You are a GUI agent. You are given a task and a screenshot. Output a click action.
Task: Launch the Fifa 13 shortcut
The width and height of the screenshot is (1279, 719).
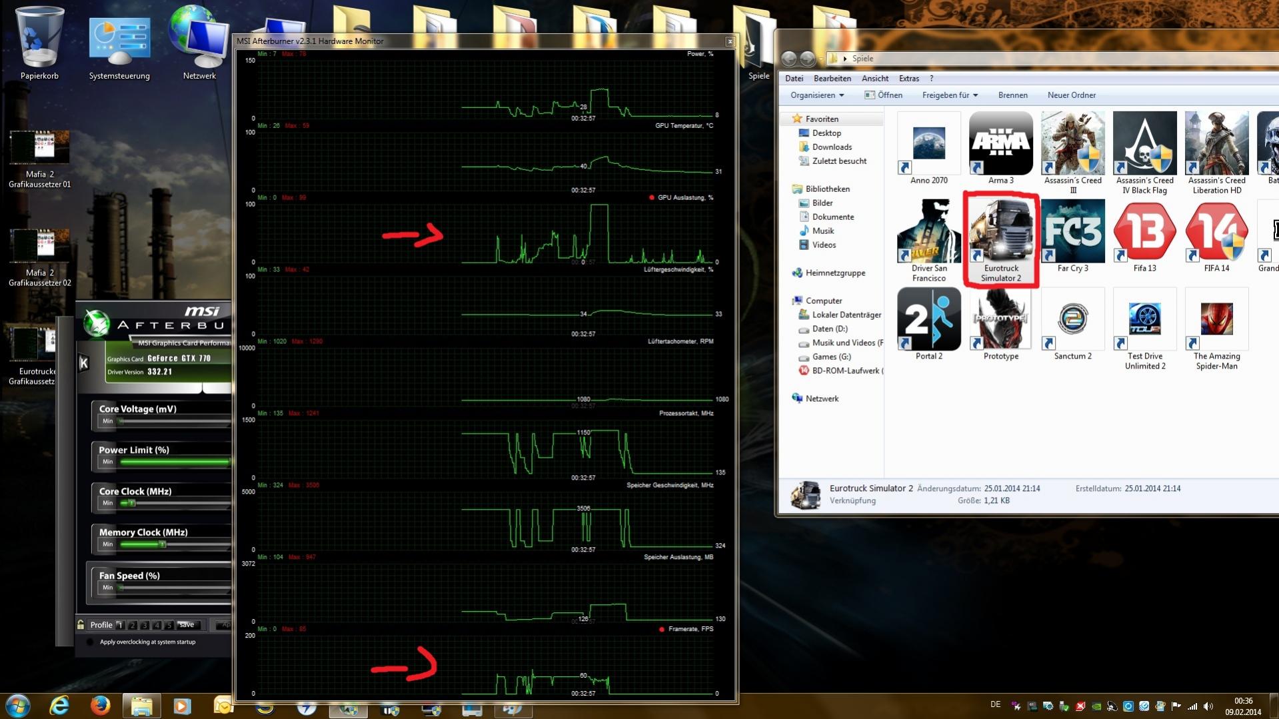click(1144, 237)
